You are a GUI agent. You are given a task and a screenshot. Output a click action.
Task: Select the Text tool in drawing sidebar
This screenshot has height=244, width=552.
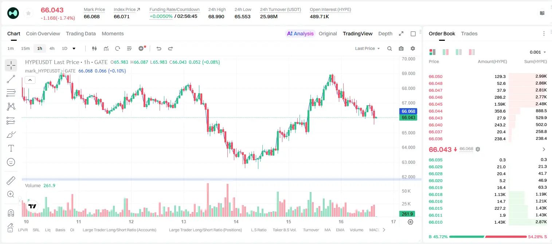11,148
